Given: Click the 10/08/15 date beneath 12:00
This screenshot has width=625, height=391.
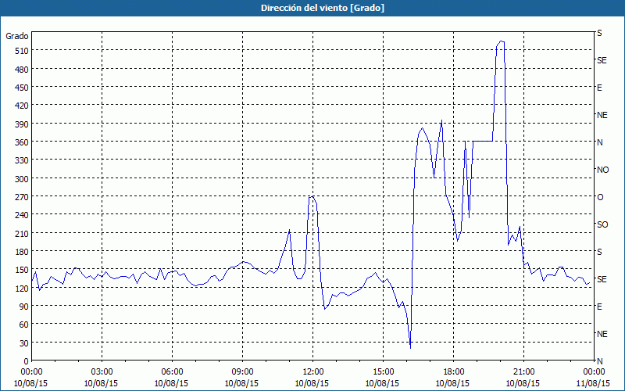Looking at the screenshot, I should point(313,383).
